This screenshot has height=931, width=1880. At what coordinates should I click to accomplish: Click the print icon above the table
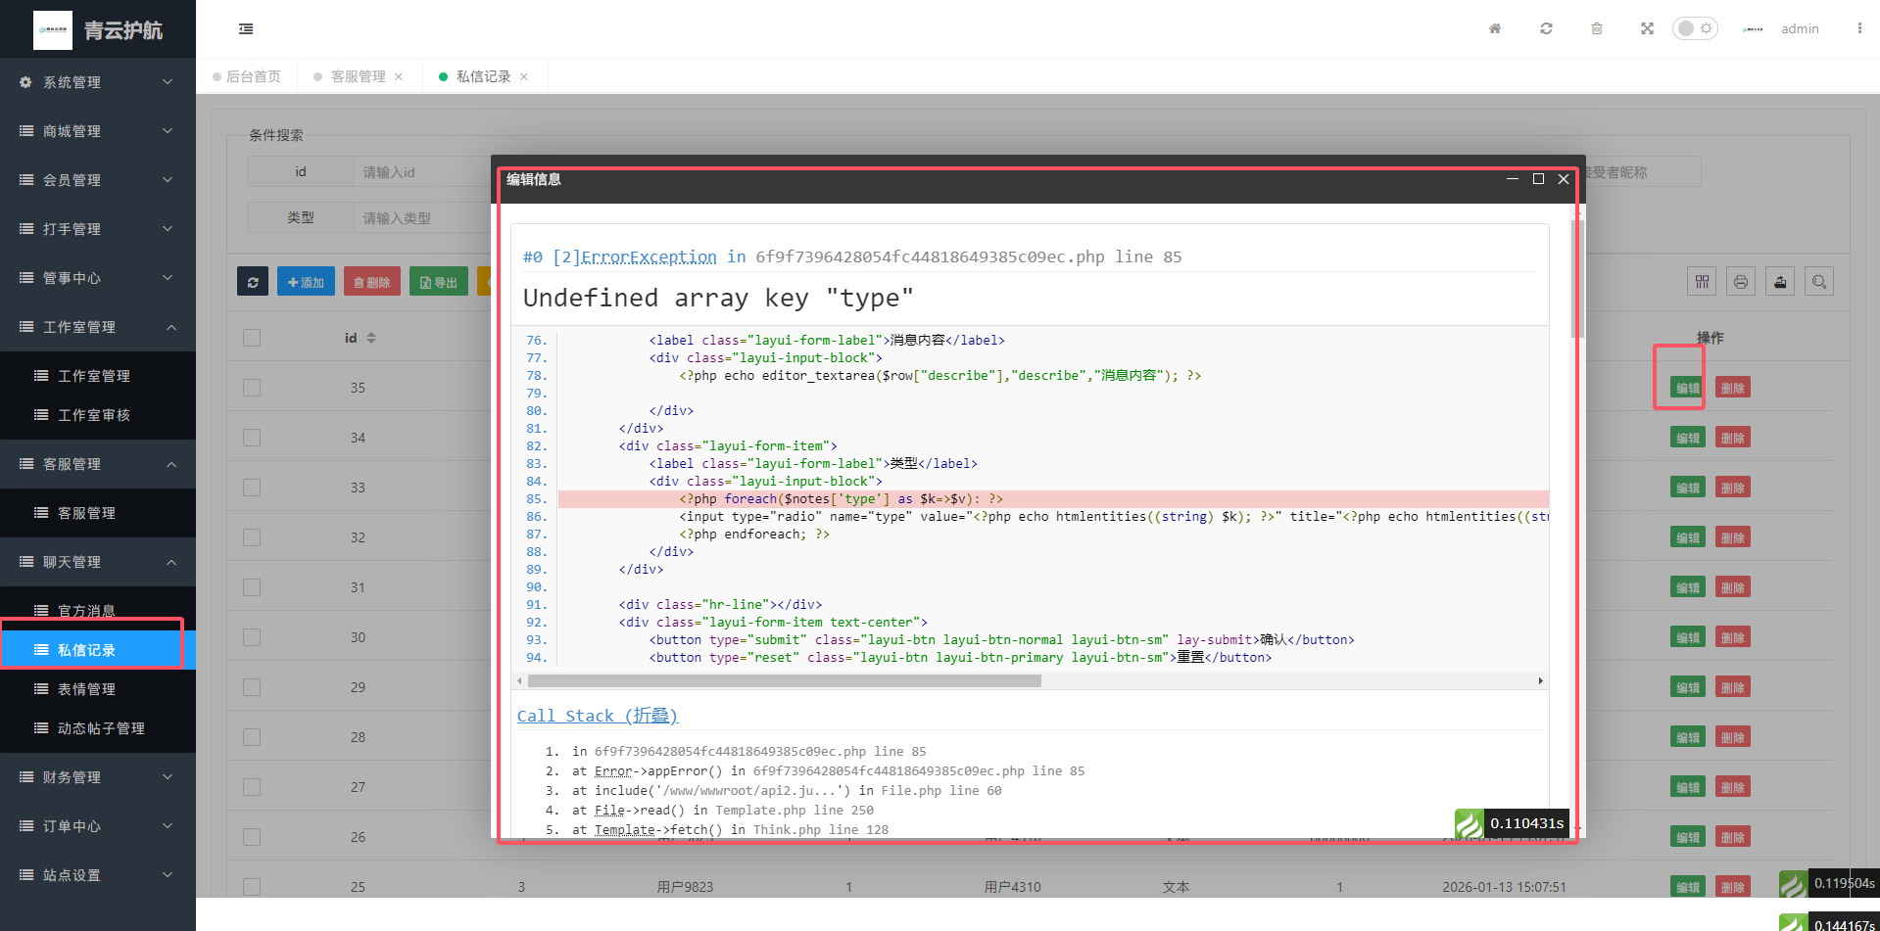1741,282
